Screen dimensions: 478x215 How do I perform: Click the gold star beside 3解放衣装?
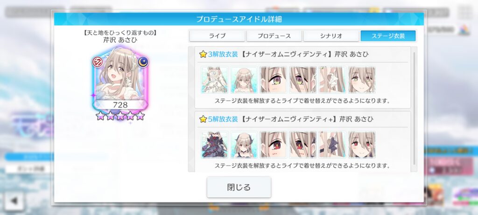203,55
